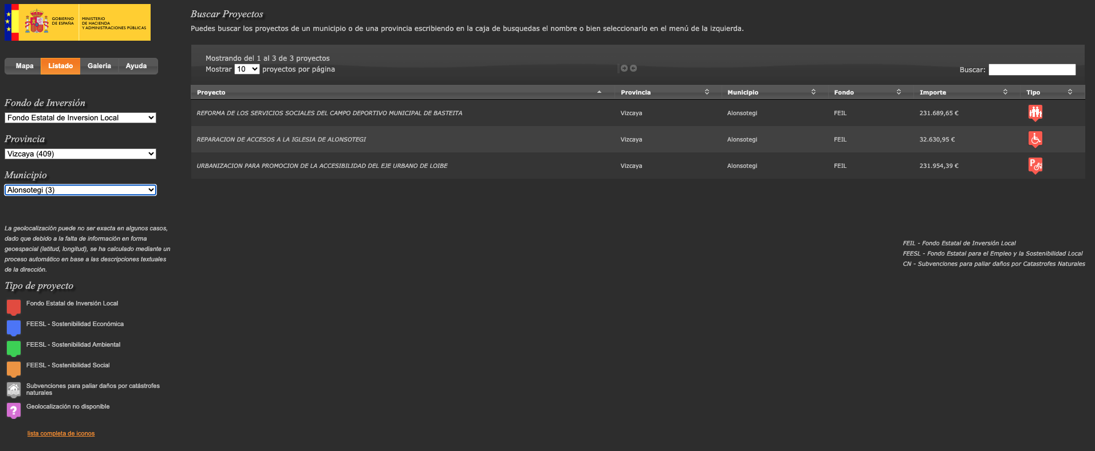This screenshot has height=451, width=1095.
Task: Click the left-arrow pagination icon
Action: point(624,68)
